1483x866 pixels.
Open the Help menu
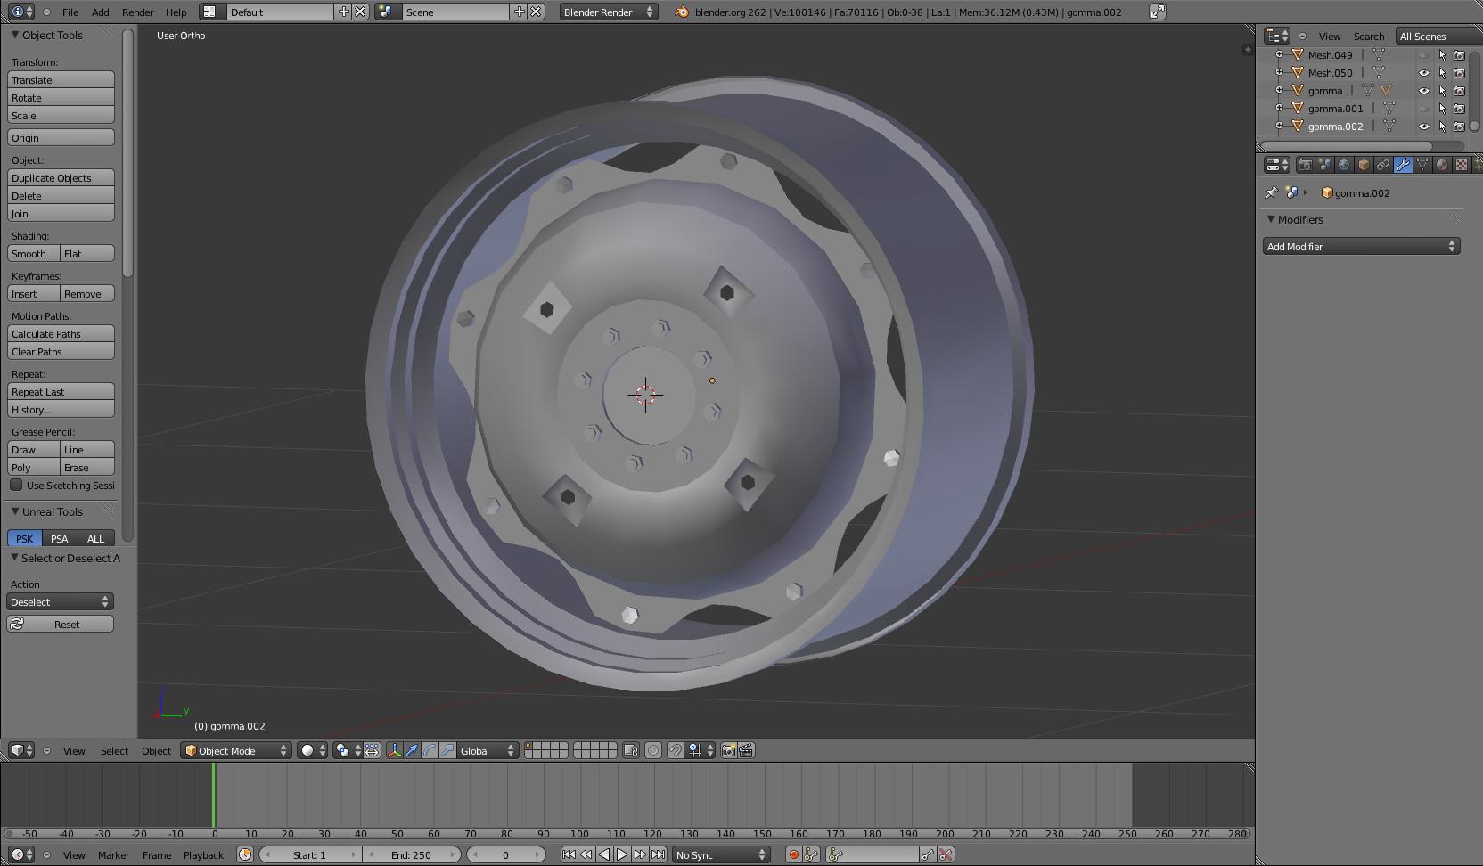coord(176,12)
